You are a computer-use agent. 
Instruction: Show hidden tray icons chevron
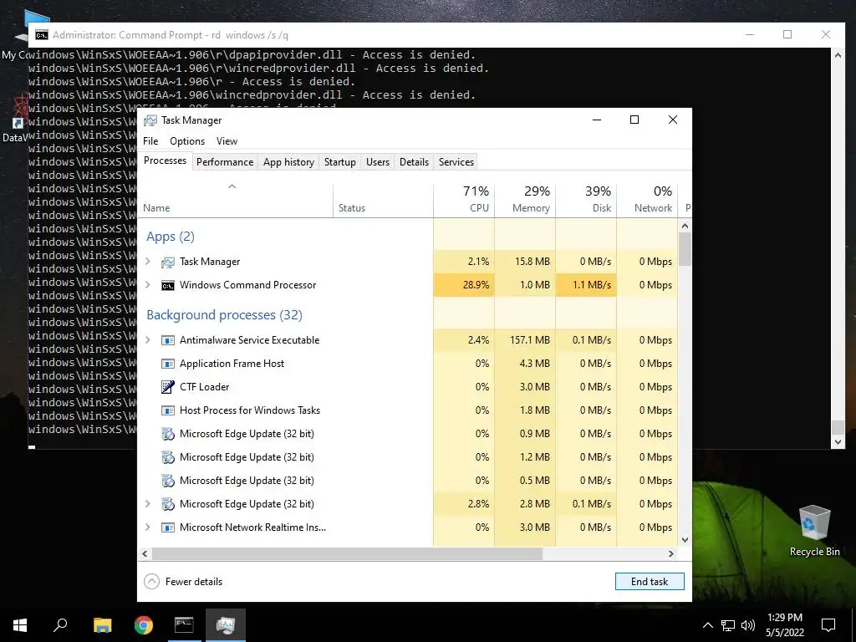[707, 625]
